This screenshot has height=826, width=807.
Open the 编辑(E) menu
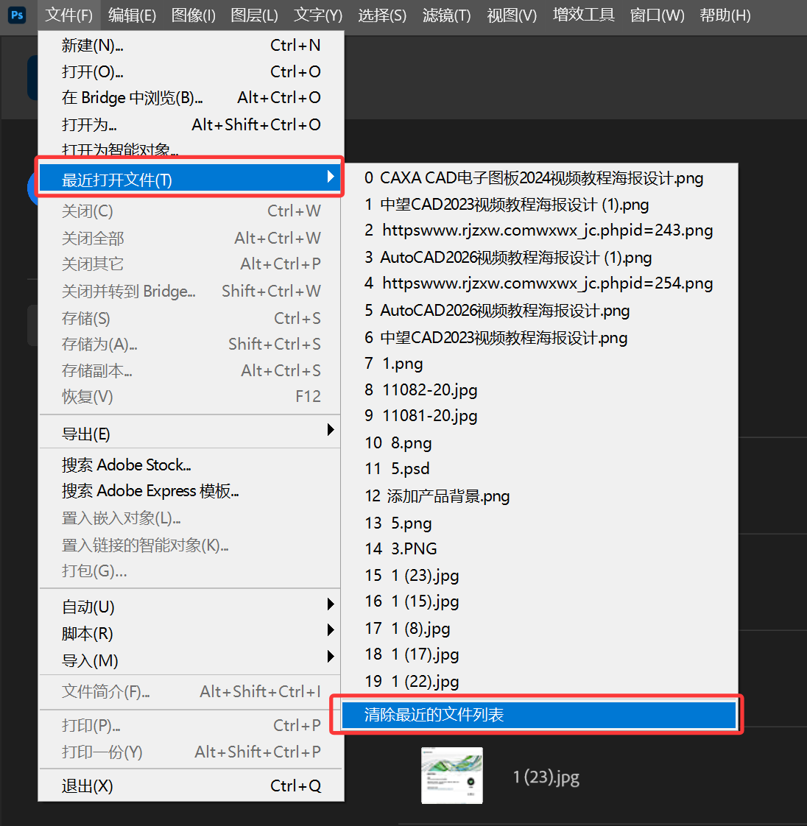(x=132, y=15)
